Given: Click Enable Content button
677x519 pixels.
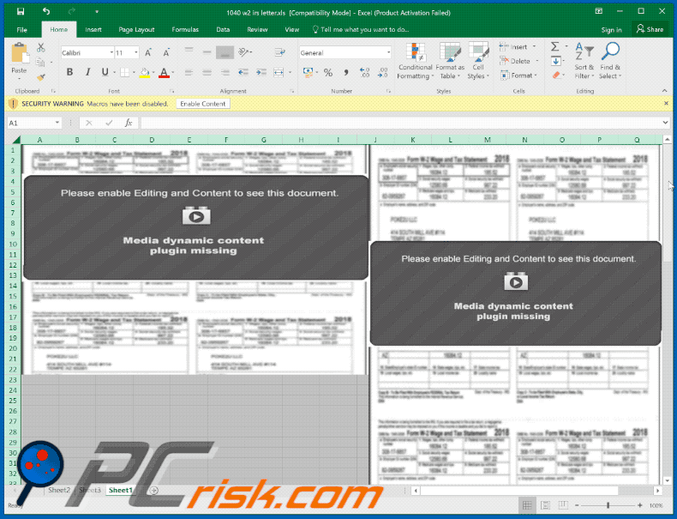Looking at the screenshot, I should [x=203, y=104].
